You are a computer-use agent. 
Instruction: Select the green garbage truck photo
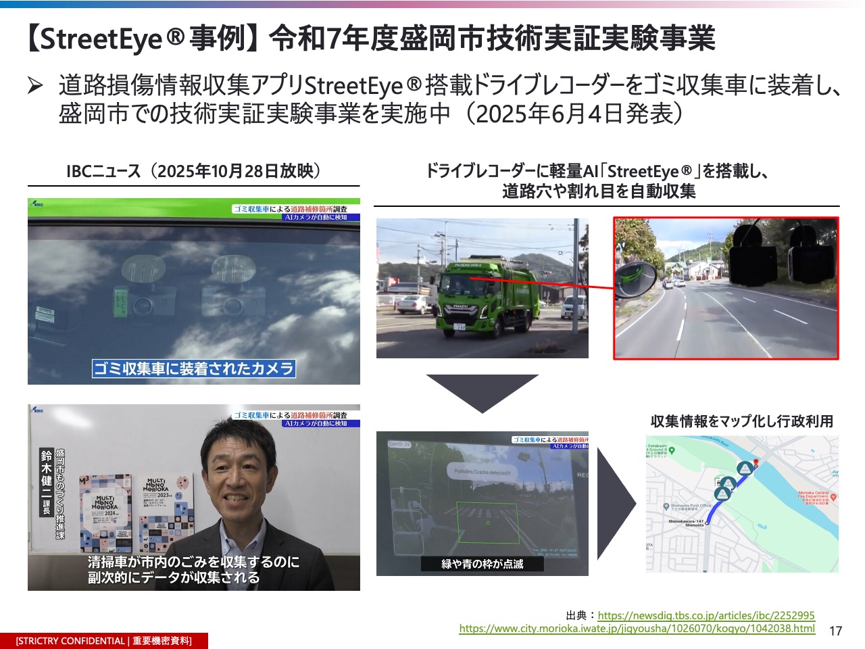click(x=482, y=288)
